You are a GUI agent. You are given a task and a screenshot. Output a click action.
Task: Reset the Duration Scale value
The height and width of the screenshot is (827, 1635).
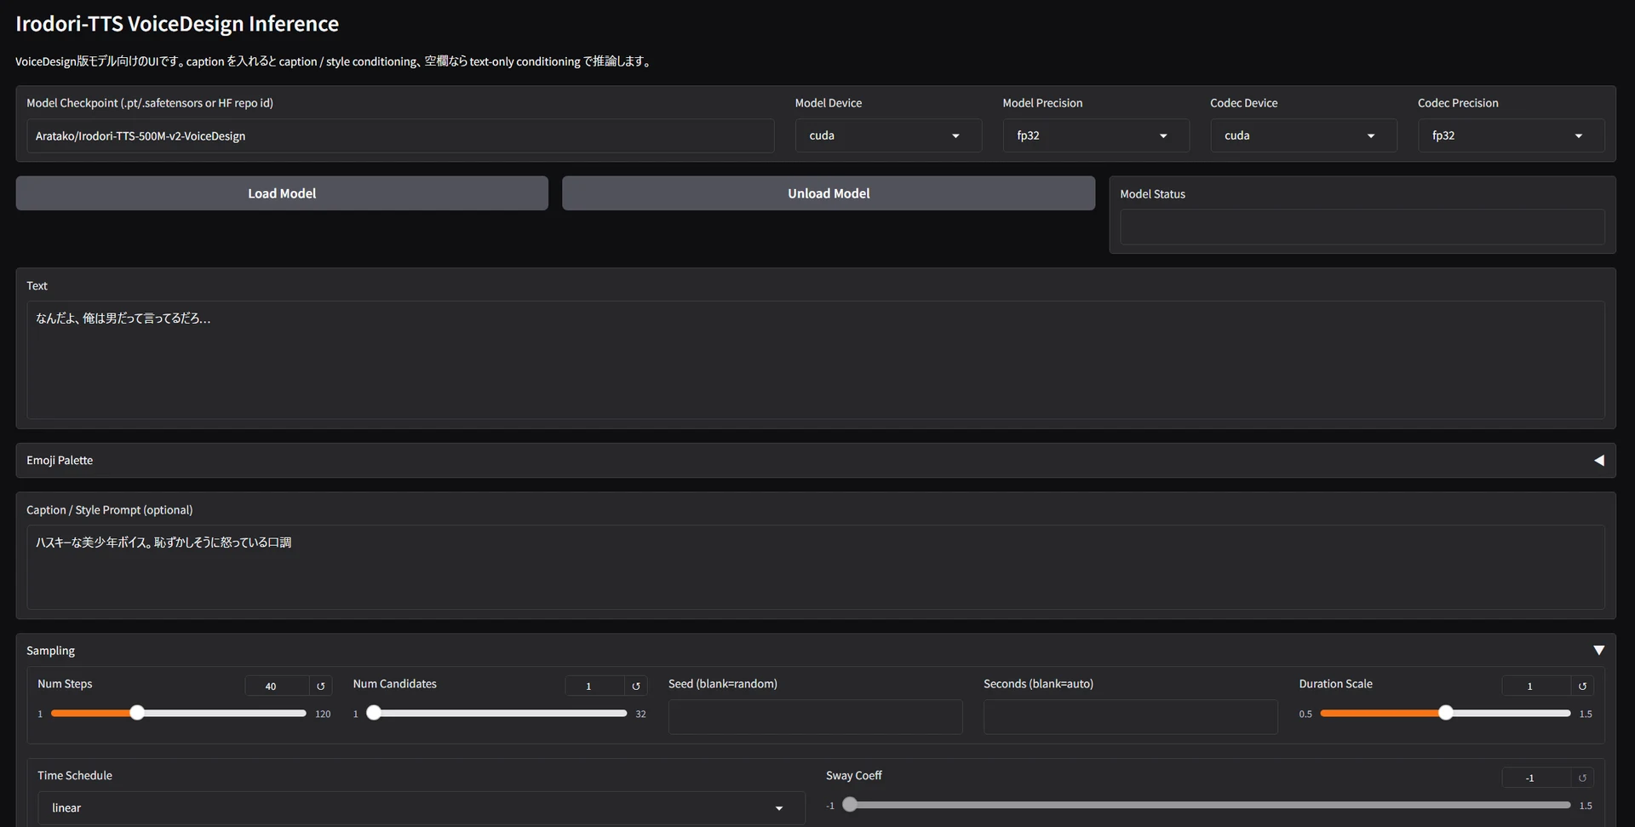[1582, 686]
